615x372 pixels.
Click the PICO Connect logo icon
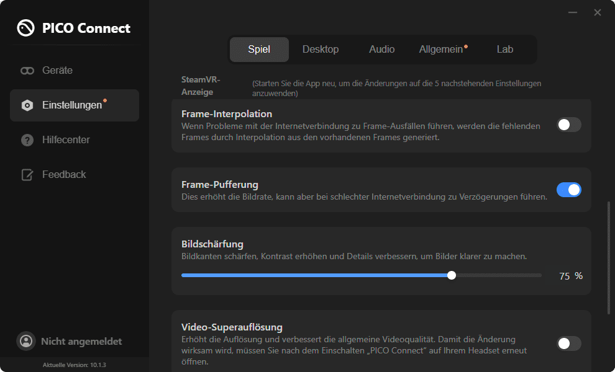tap(26, 28)
